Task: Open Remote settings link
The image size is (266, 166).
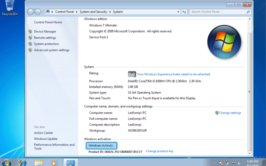Action: point(45,38)
